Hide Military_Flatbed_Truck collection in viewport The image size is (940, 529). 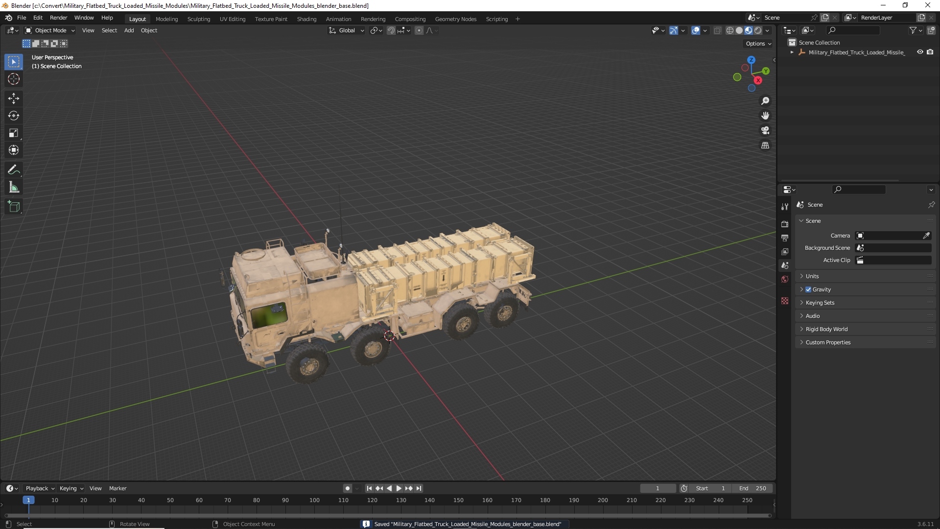point(920,52)
